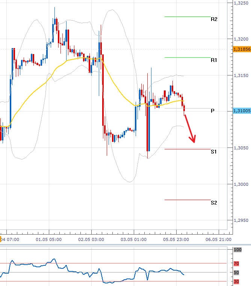Viewport: 251px width, 286px height.
Task: Click the green R2 resistance line
Action: pyautogui.click(x=187, y=17)
